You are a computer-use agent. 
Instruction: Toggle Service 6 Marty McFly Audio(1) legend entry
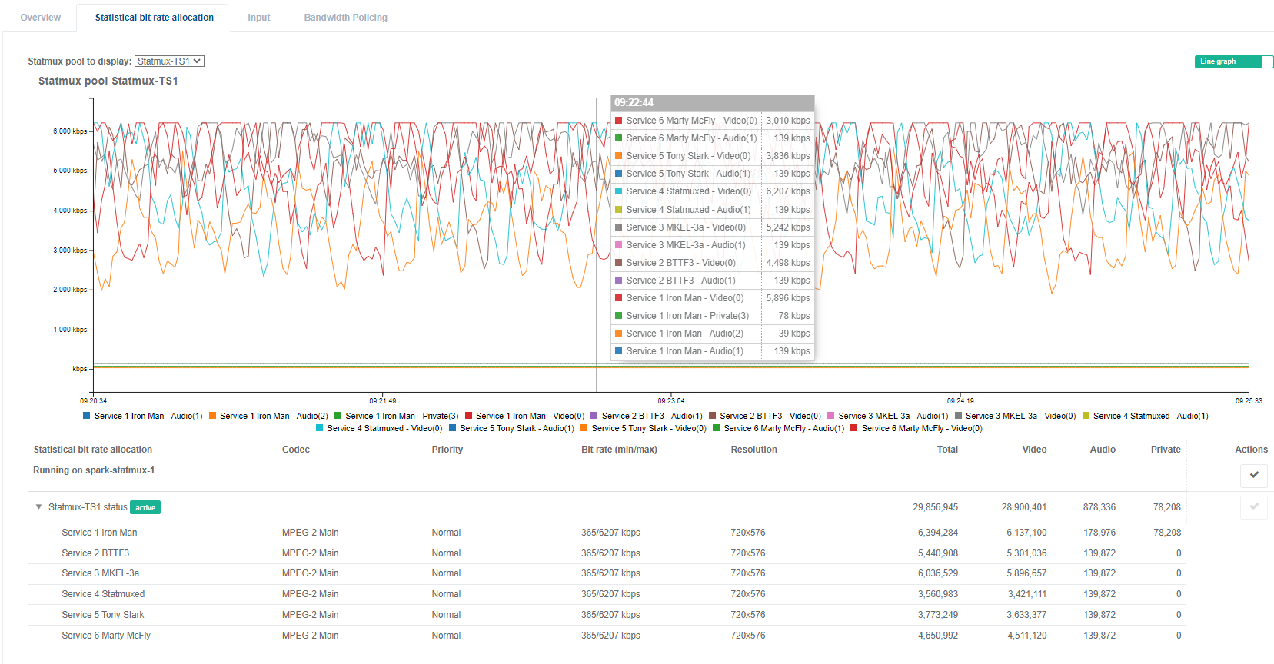coord(777,428)
